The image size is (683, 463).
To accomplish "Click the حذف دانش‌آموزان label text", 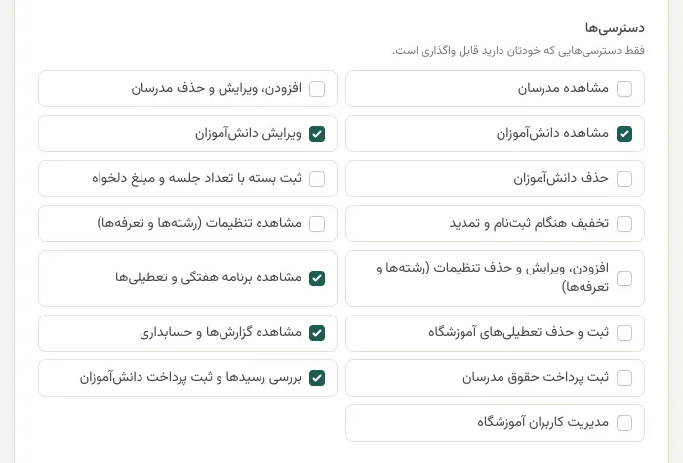I will coord(561,178).
